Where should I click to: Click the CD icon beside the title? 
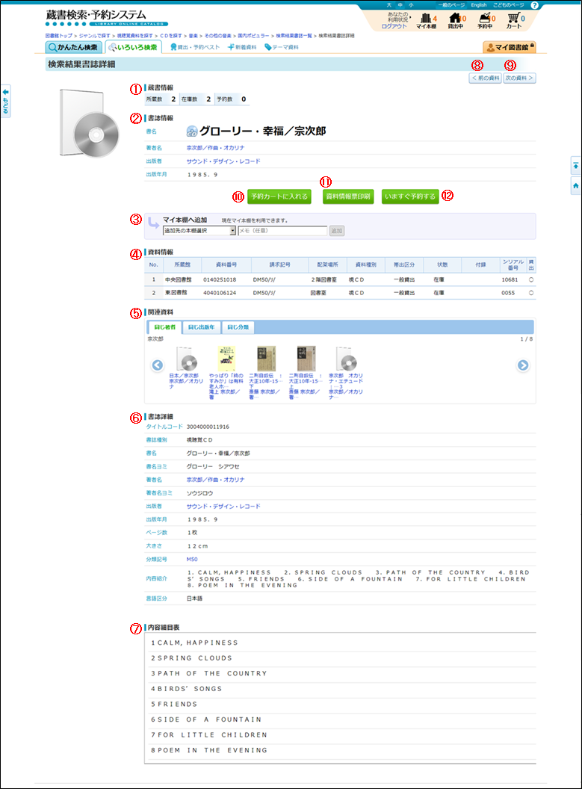point(191,131)
